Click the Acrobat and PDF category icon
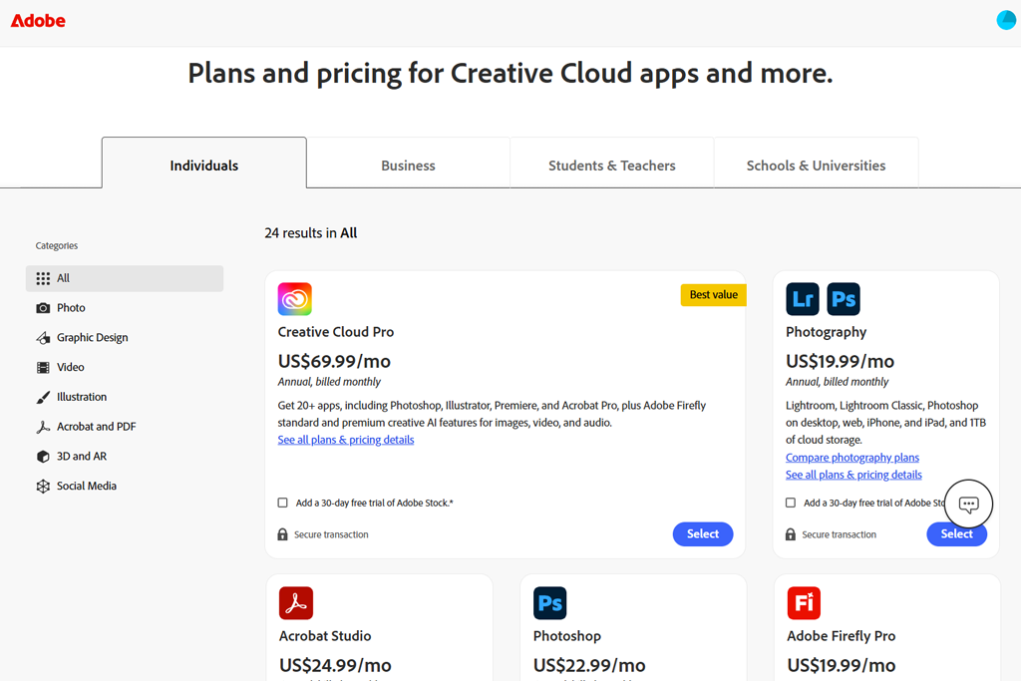Viewport: 1021px width, 681px height. pos(43,427)
